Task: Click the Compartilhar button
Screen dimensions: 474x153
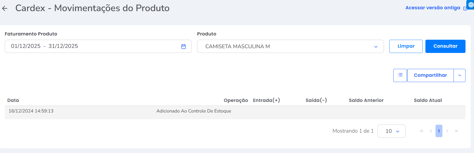Action: coord(430,75)
